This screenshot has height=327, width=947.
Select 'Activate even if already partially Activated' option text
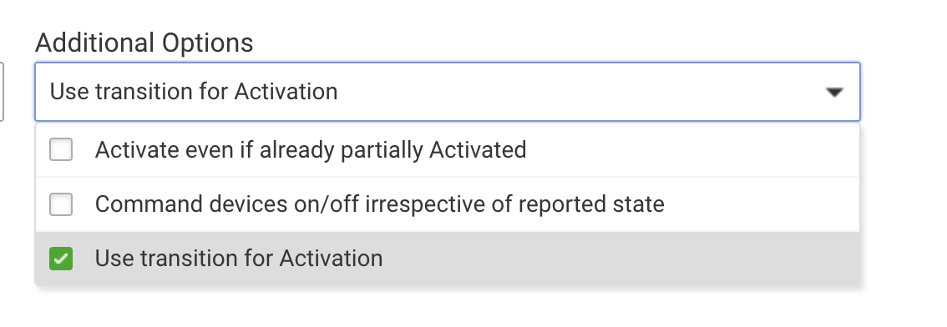coord(311,149)
